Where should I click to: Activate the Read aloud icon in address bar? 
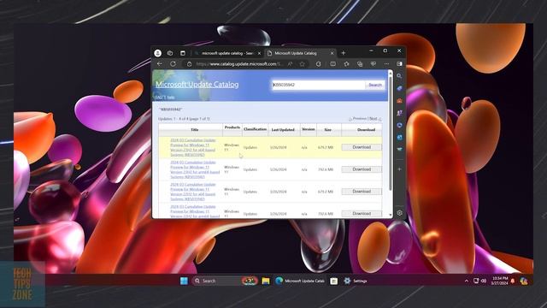[290, 64]
